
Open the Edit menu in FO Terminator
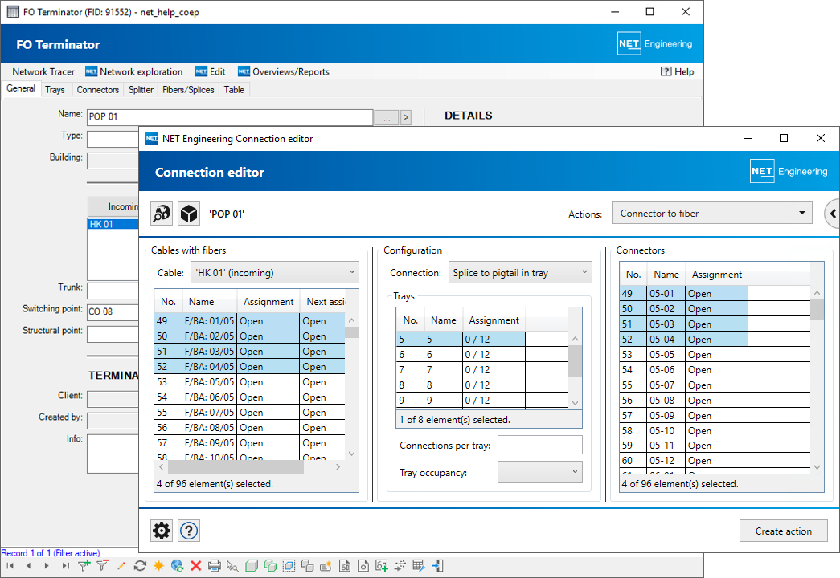[x=211, y=71]
